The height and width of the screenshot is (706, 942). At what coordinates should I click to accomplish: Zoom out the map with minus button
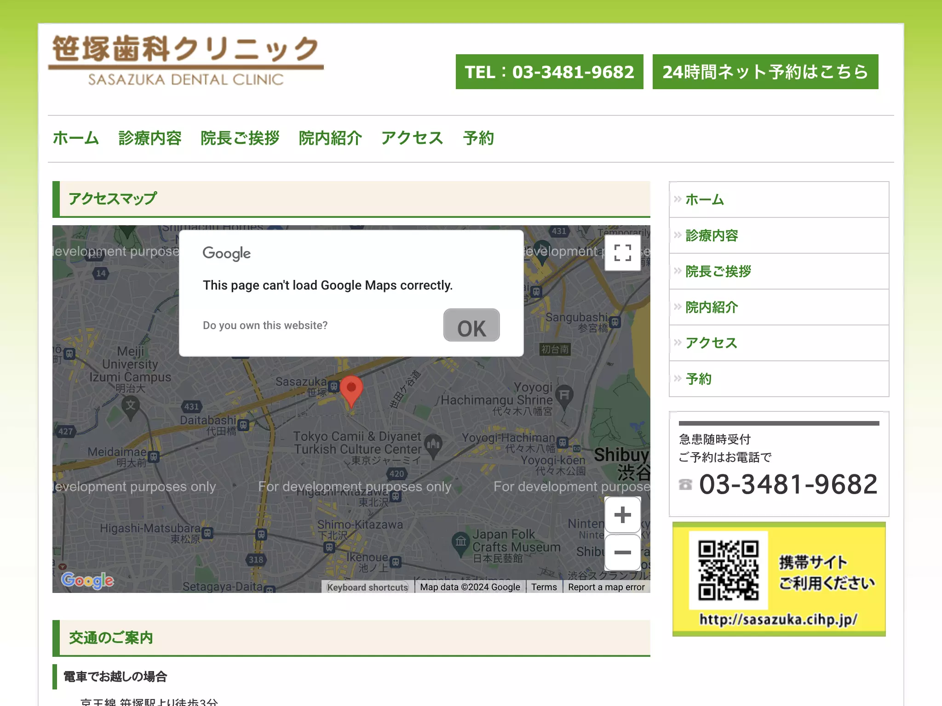[x=622, y=552]
